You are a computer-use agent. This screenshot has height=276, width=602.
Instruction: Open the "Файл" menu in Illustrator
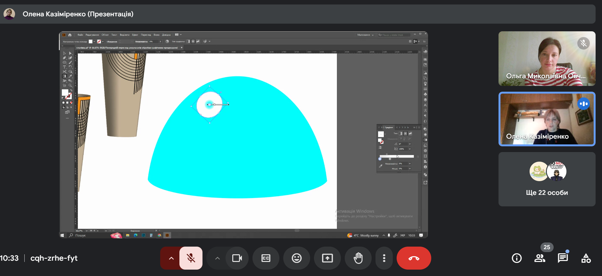pos(80,35)
